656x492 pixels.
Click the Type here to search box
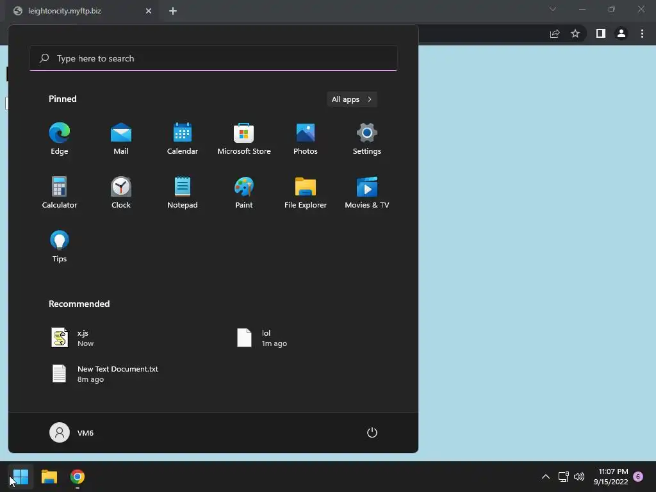(x=213, y=58)
